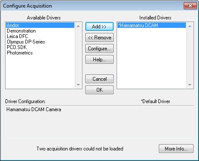Image resolution: width=199 pixels, height=161 pixels.
Task: Pick the Olympus DP-Series driver
Action: pos(40,42)
